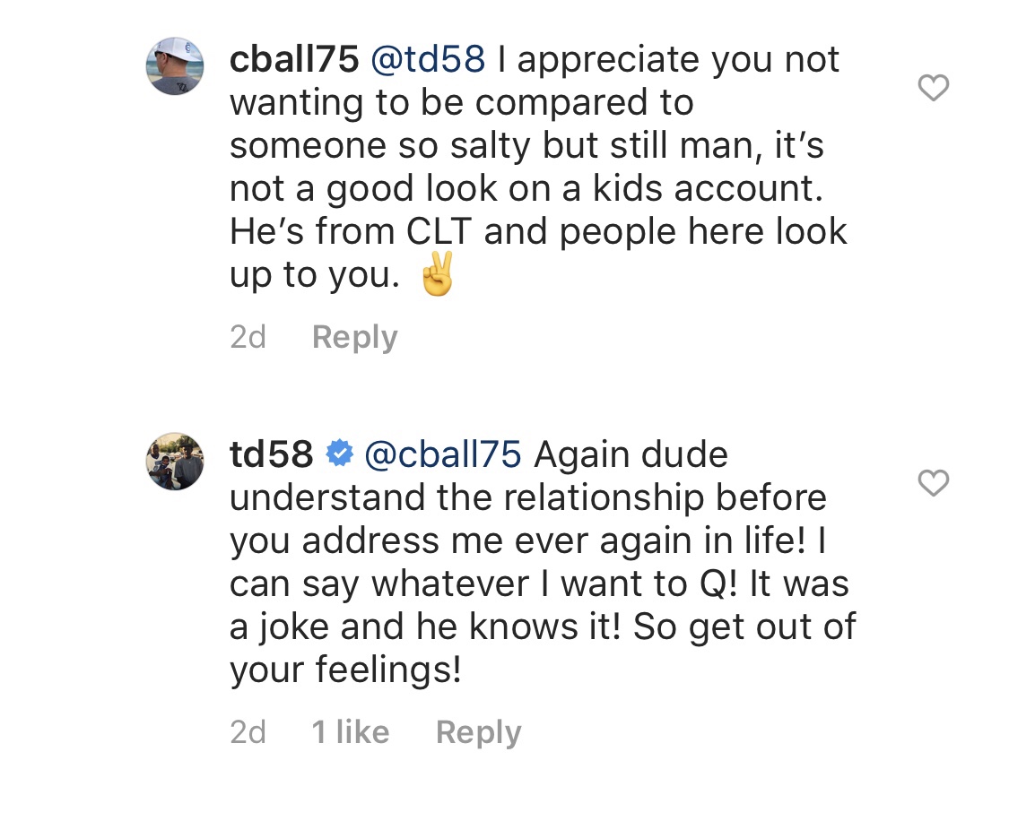Tap the td58 username
The height and width of the screenshot is (821, 1009).
[272, 454]
